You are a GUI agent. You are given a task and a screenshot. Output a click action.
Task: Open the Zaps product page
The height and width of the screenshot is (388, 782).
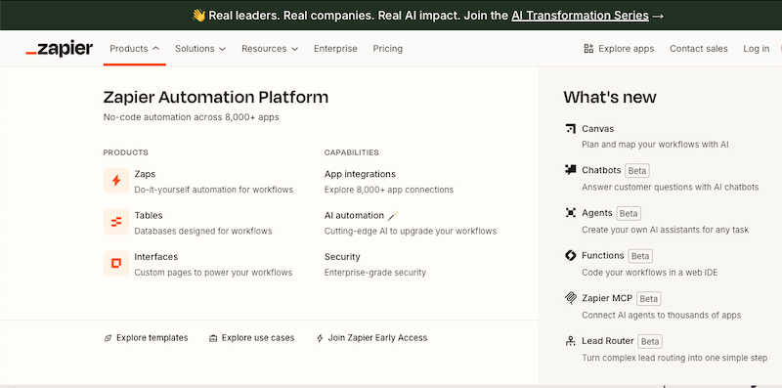(x=145, y=174)
